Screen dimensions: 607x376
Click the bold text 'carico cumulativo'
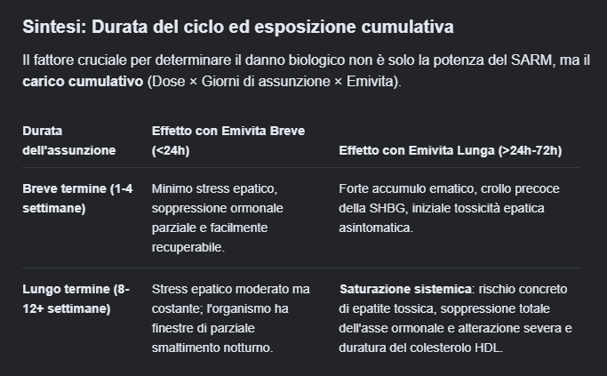click(83, 81)
